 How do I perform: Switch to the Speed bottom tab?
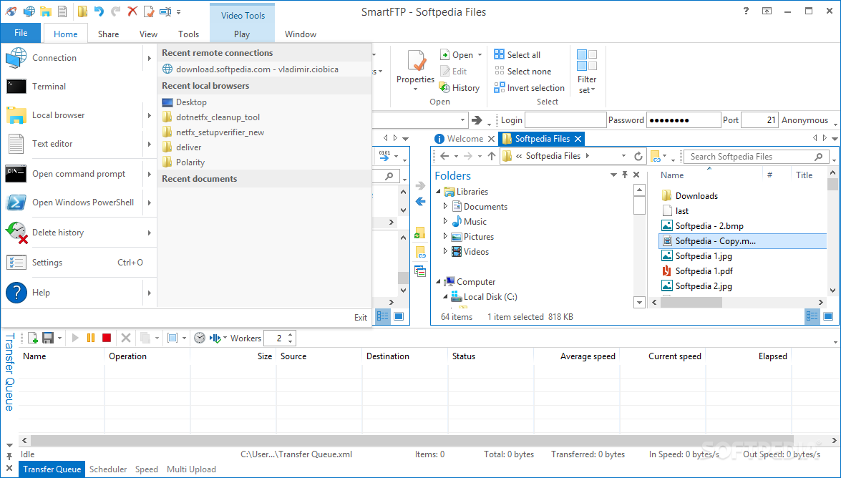tap(147, 469)
